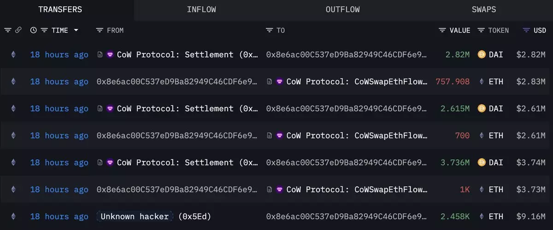
Task: Click the Ethereum chain icon in the last row
Action: [x=13, y=217]
